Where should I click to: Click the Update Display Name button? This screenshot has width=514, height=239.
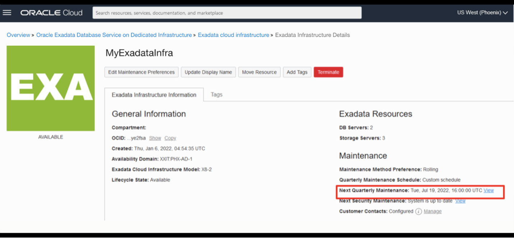[208, 72]
